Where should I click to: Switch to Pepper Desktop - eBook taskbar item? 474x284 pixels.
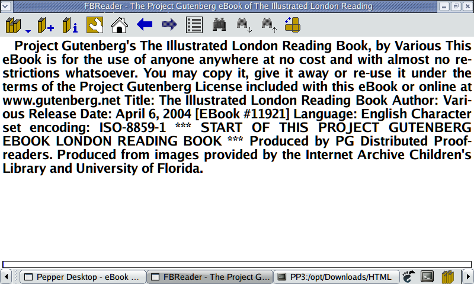[x=82, y=277]
